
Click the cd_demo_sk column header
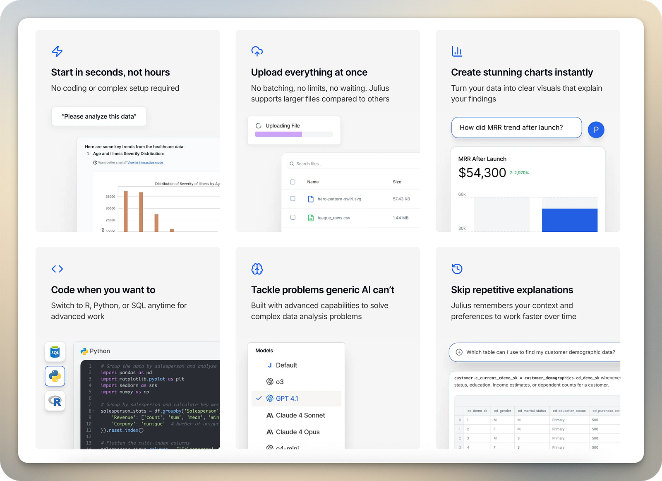point(477,411)
